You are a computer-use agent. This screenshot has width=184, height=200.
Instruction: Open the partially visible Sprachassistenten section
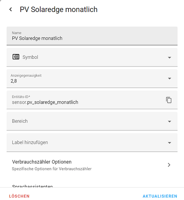coord(32,186)
